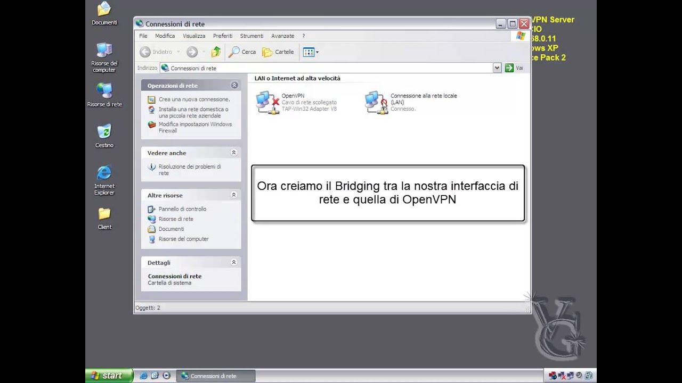Collapse the Altre risorse panel
The width and height of the screenshot is (682, 383).
click(x=234, y=195)
